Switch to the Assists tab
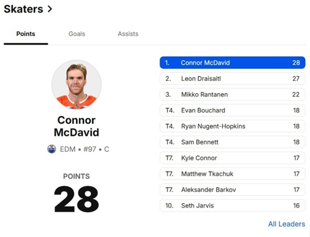This screenshot has width=310, height=237. (x=128, y=34)
